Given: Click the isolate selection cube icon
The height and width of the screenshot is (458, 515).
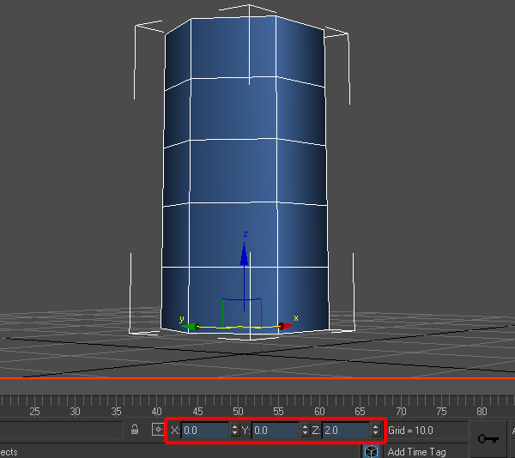Looking at the screenshot, I should point(371,451).
